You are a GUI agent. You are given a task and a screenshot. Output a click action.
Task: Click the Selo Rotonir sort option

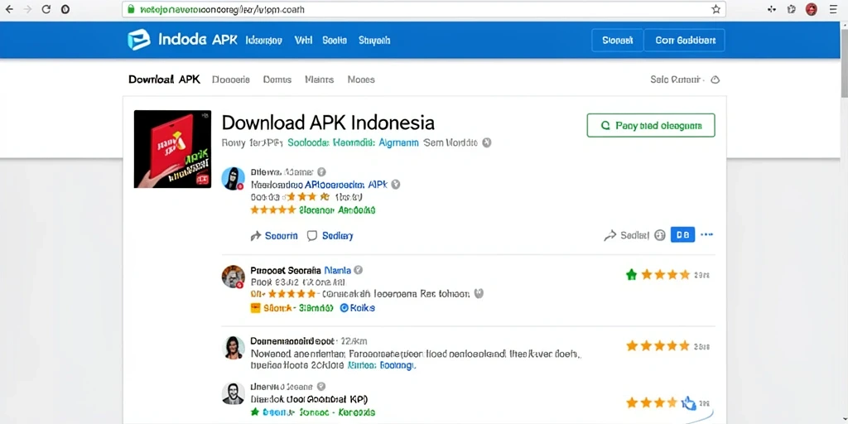pyautogui.click(x=677, y=79)
